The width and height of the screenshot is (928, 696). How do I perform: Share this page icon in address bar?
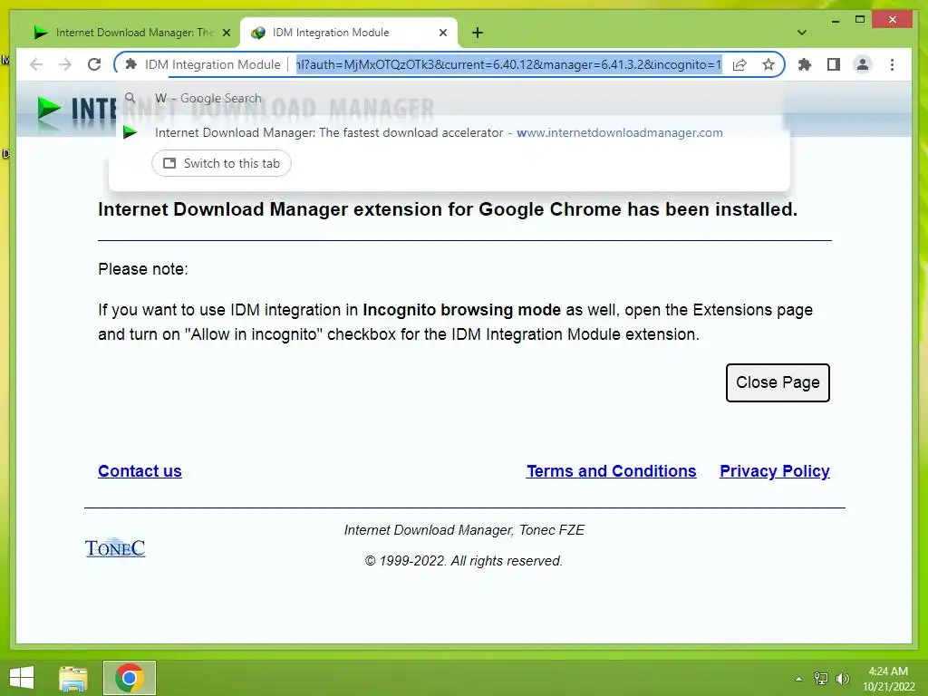(x=739, y=64)
